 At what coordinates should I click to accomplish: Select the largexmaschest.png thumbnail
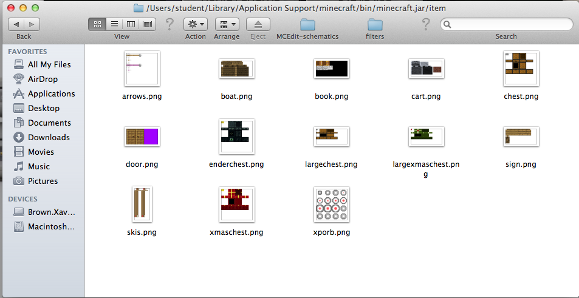pos(426,137)
